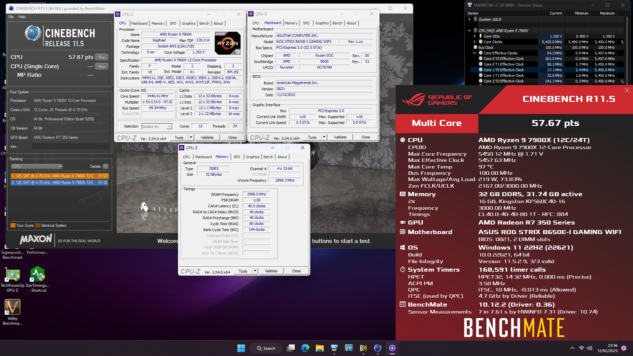This screenshot has width=633, height=356.
Task: Click Tools button in Memory CPU-Z window
Action: 243,271
